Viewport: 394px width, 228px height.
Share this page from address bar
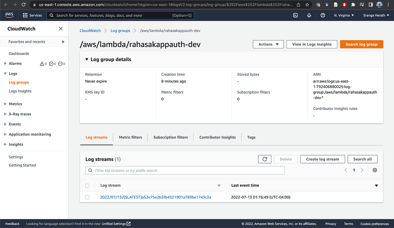point(298,5)
